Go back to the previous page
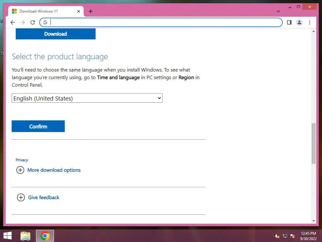Image resolution: width=322 pixels, height=242 pixels. click(13, 22)
